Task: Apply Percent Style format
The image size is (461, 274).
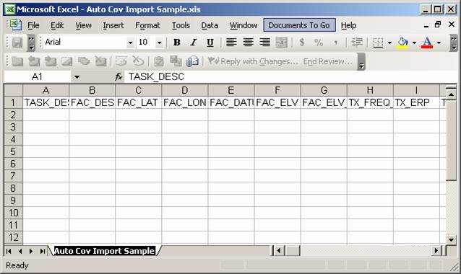Action: tap(319, 43)
